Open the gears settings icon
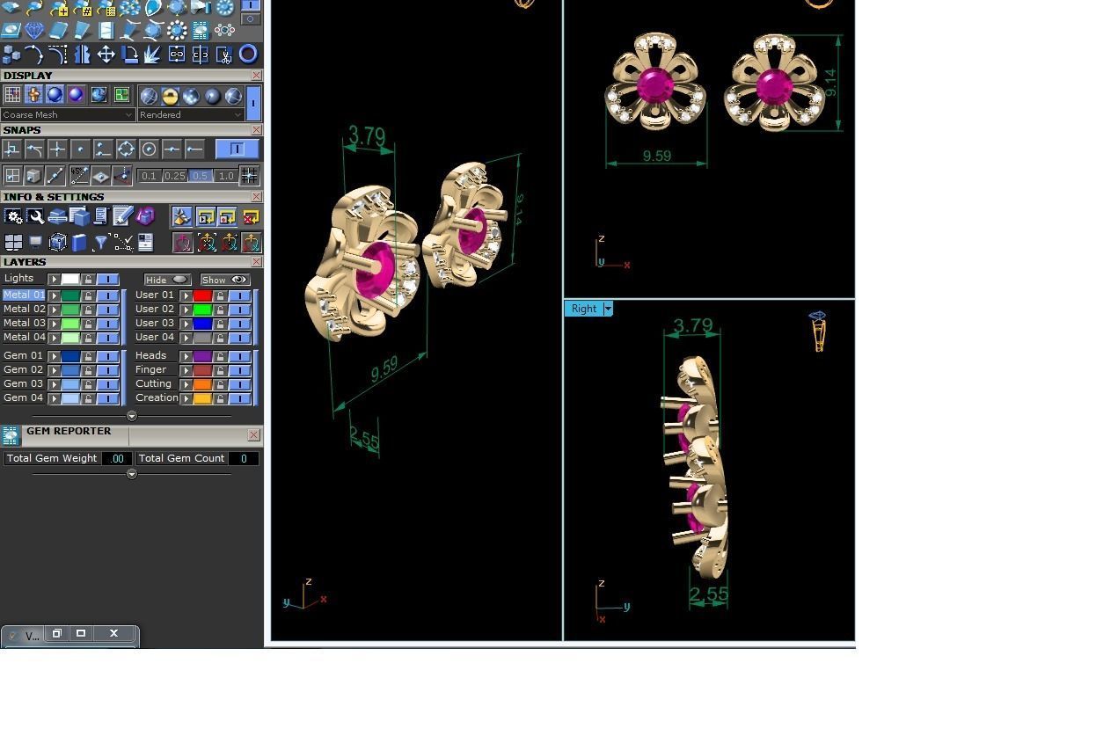 pos(13,216)
